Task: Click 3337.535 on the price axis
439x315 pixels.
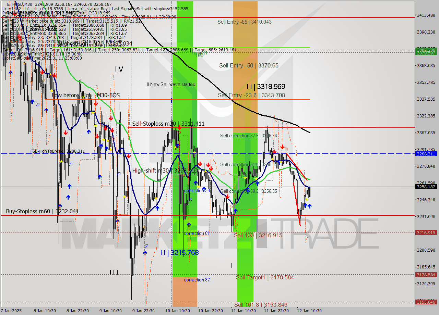Action: coord(426,99)
